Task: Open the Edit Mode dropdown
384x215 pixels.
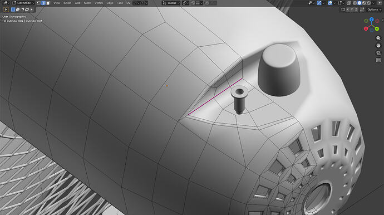Action: tap(23, 3)
